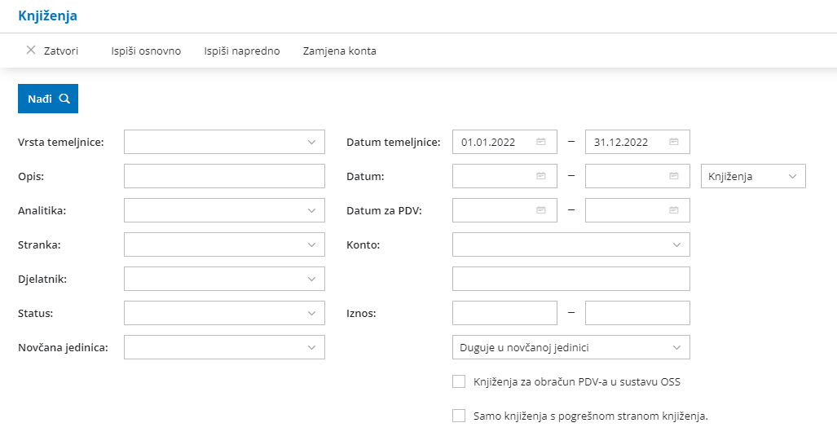
Task: Open calendar icon for Datum start field
Action: 540,176
